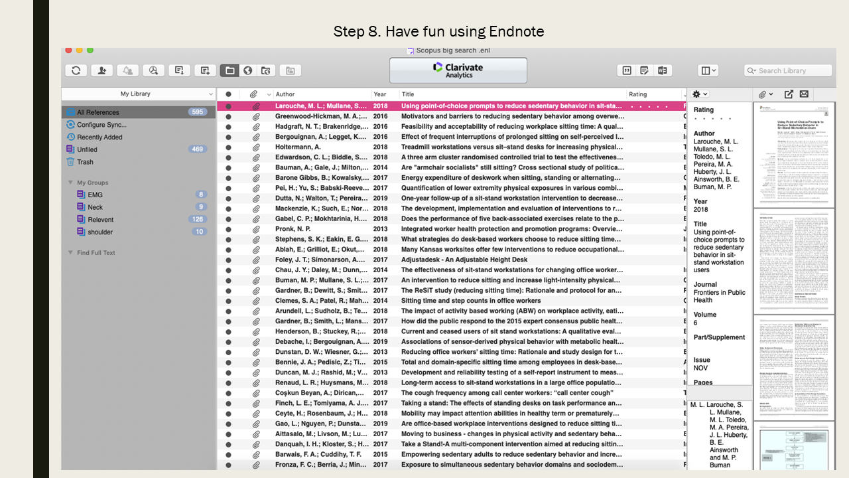
Task: Select 'Treadmill workstations versus sit–stand desks' reference
Action: pyautogui.click(x=512, y=147)
